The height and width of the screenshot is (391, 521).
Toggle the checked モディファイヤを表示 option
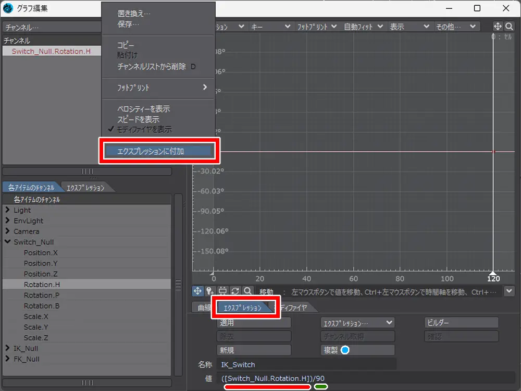tap(144, 129)
